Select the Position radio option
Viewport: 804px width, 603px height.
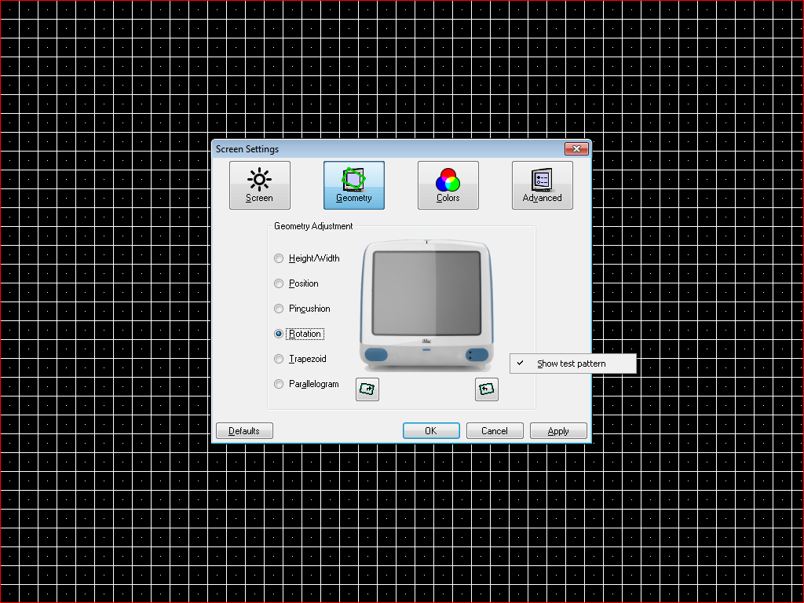click(296, 283)
